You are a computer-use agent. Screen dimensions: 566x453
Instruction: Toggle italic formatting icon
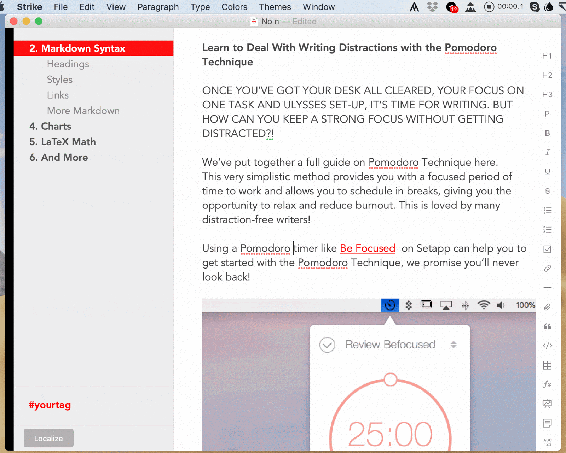[x=547, y=152]
